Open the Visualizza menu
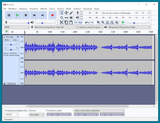 coord(34,9)
